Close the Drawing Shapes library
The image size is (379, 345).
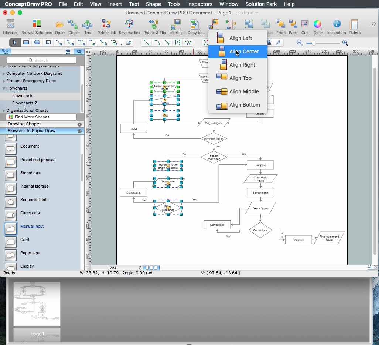click(79, 124)
